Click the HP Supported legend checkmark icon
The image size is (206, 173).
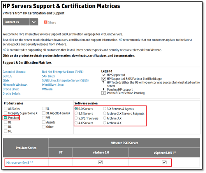point(104,75)
